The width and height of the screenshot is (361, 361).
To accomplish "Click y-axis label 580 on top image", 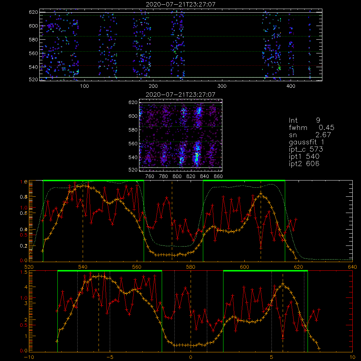I will 33,40.
